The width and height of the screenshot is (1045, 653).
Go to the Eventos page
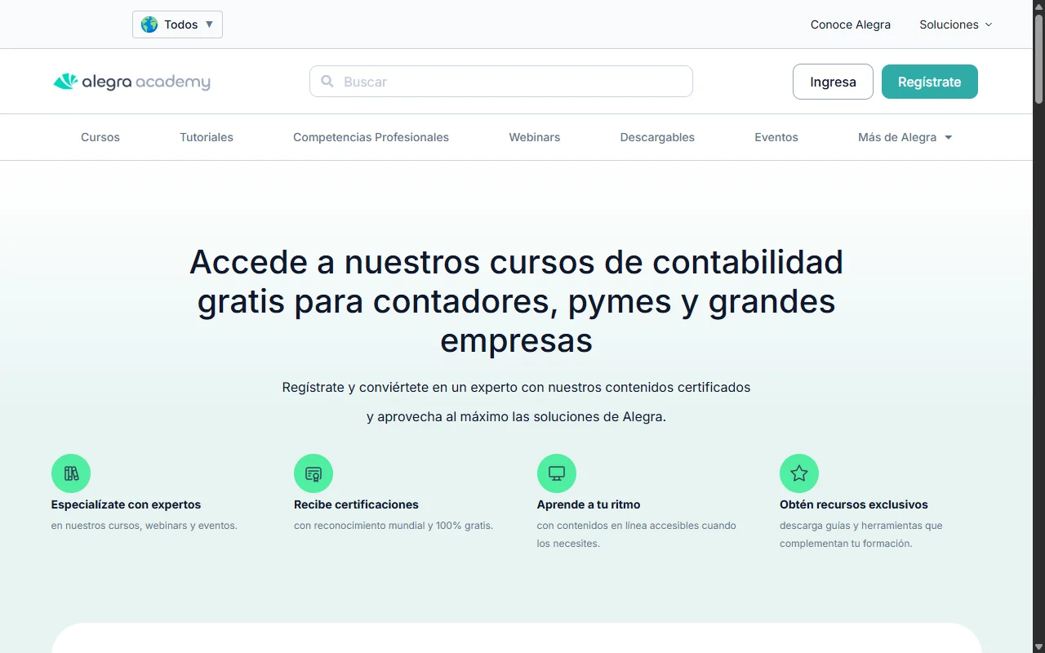pos(776,137)
